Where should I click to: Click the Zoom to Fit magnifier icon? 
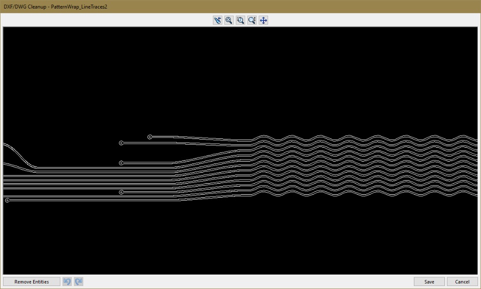click(229, 20)
